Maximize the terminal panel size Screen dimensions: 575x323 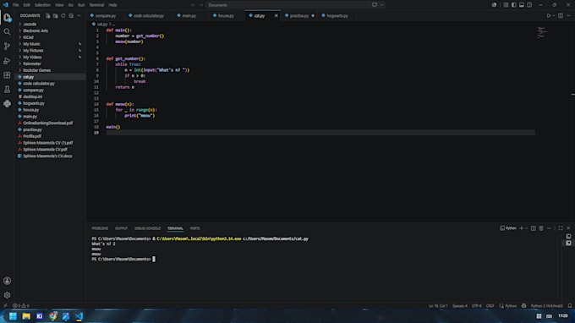561,228
